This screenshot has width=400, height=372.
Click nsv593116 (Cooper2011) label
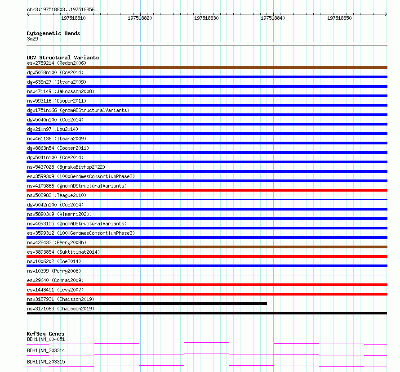57,101
